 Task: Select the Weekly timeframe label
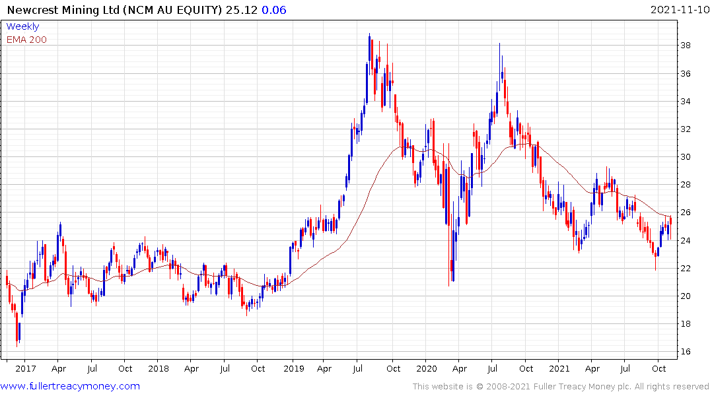click(22, 26)
